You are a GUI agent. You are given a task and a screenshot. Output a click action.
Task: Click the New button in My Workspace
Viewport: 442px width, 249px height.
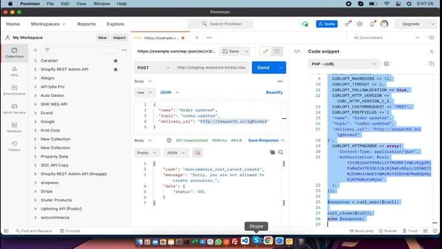[102, 37]
